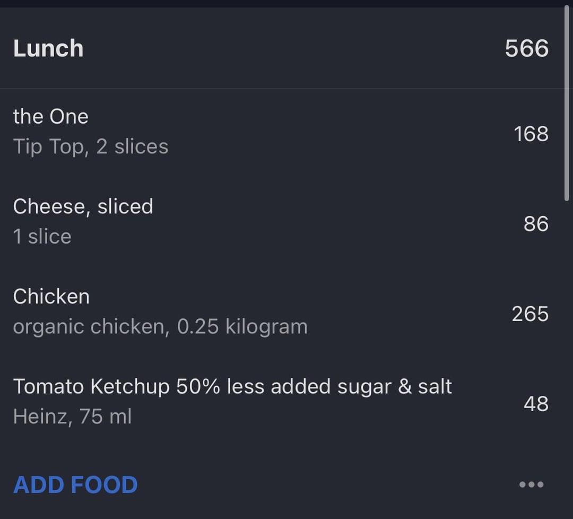Select the 86 calorie value
573x519 pixels.
pyautogui.click(x=536, y=224)
